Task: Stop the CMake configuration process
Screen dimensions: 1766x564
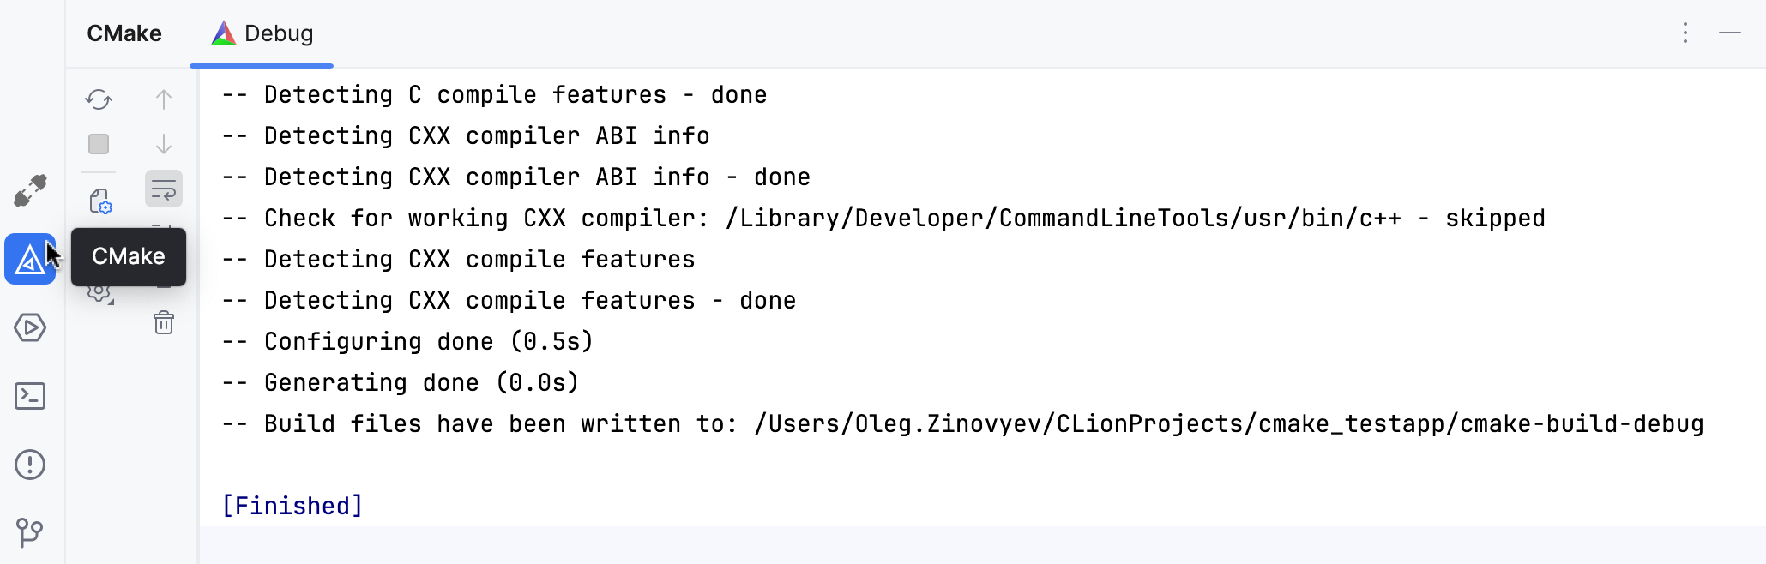Action: point(98,144)
